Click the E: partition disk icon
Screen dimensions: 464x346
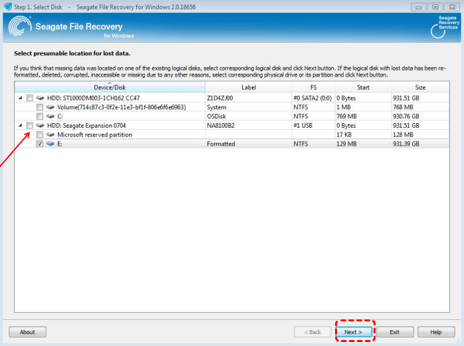51,144
